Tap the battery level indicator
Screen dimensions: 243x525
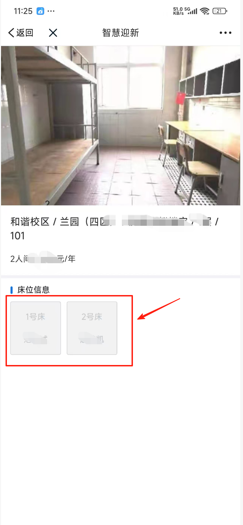point(220,11)
